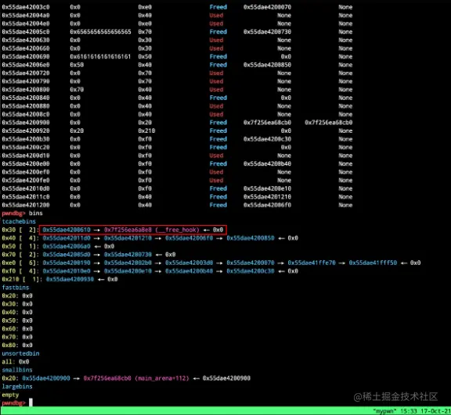Click the '0x6161616161616161' value
451x415 pixels.
click(100, 56)
